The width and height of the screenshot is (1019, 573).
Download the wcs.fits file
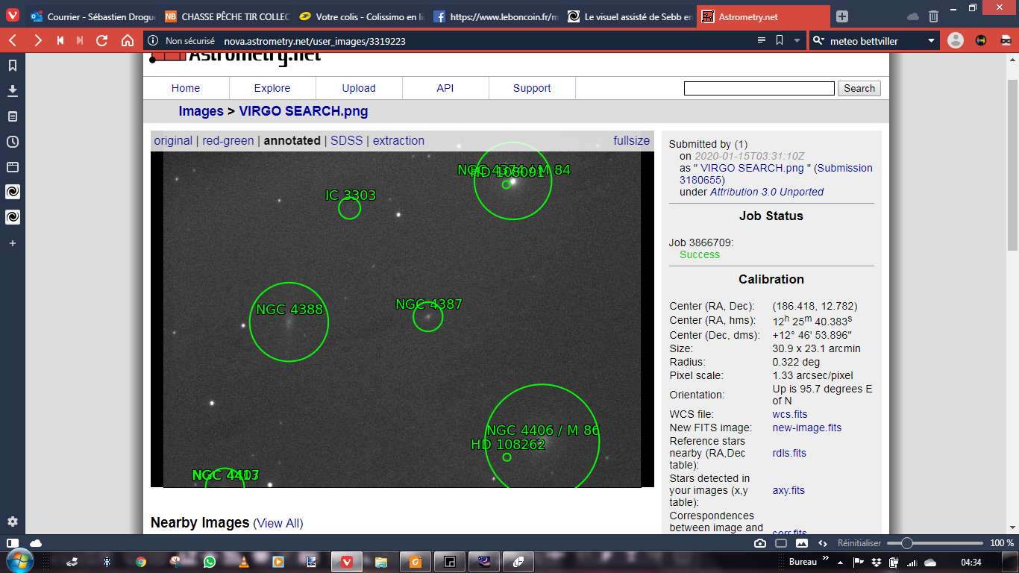click(x=790, y=414)
